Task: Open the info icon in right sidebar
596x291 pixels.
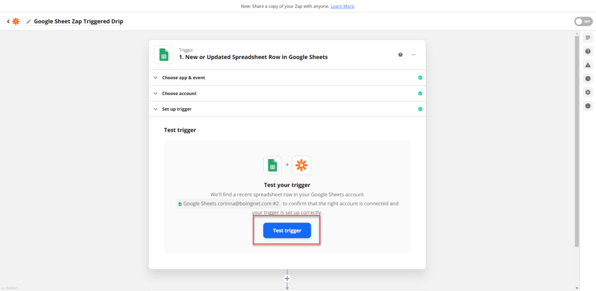Action: [x=588, y=106]
